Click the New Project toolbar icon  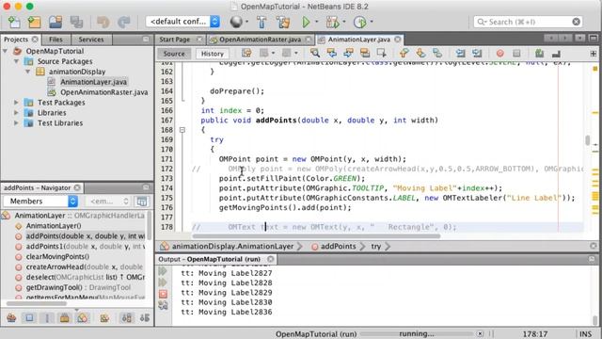click(x=35, y=22)
